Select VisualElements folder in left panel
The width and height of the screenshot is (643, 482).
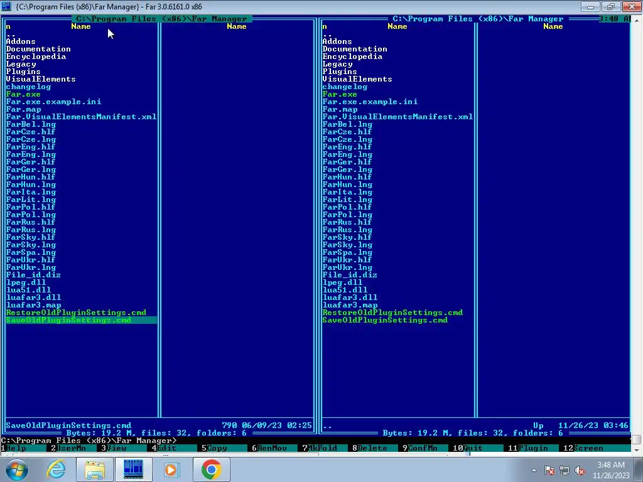[41, 79]
